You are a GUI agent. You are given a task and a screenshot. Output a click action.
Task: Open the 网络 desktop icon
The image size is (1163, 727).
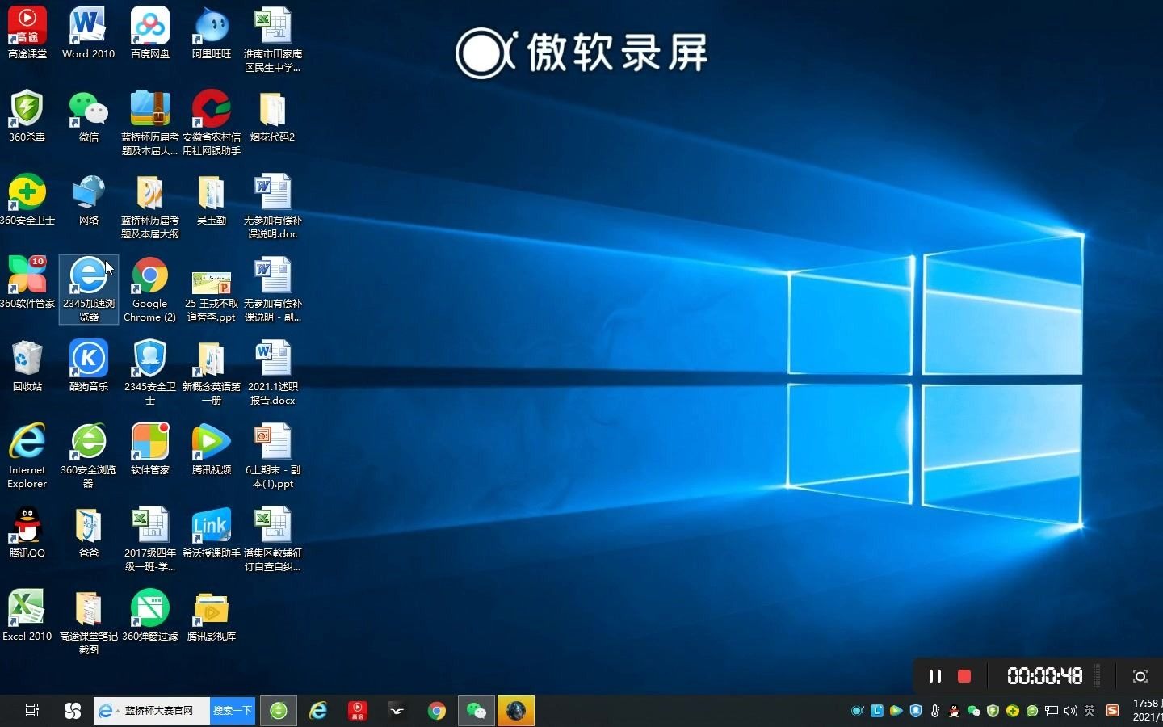tap(89, 200)
